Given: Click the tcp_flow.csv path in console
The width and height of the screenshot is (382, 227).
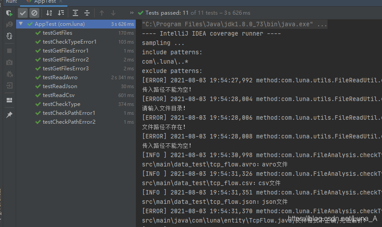Looking at the screenshot, I should tap(197, 183).
